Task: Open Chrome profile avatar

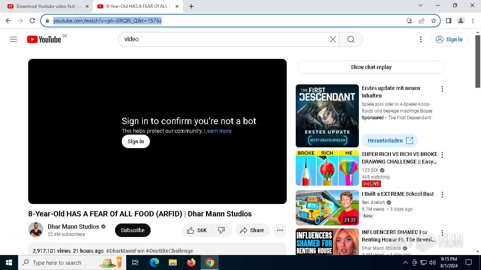Action: pos(461,21)
